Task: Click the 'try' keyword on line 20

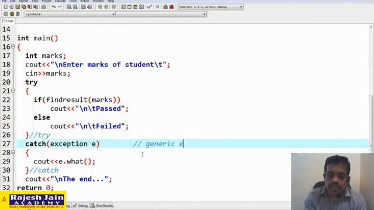Action: pyautogui.click(x=32, y=82)
